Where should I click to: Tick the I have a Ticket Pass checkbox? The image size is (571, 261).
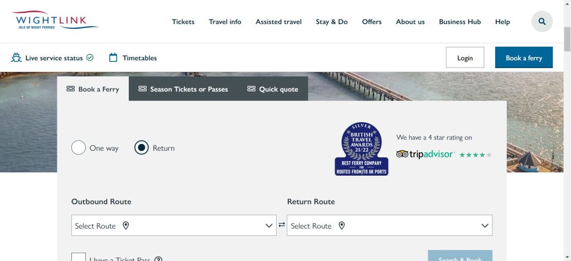[x=79, y=258]
